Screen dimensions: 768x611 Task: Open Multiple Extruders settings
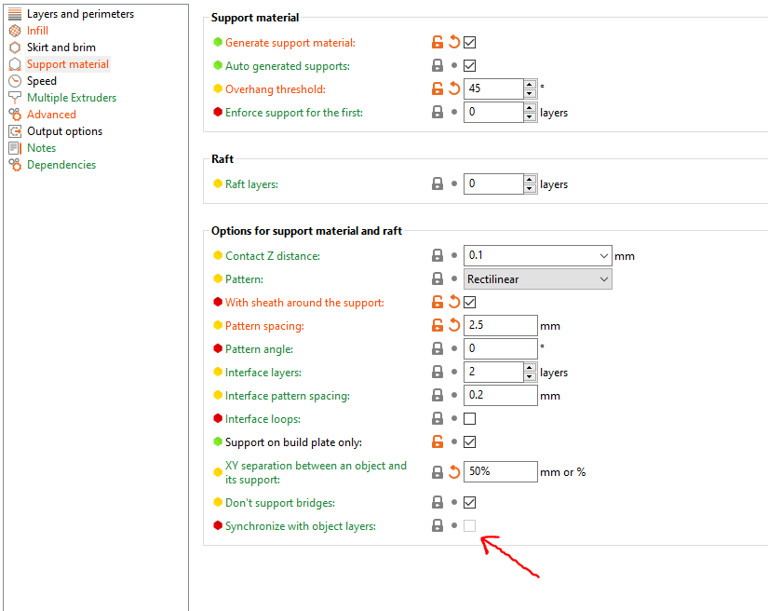tap(73, 97)
